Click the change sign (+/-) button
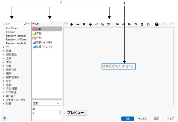The image size is (178, 122). pos(109,24)
